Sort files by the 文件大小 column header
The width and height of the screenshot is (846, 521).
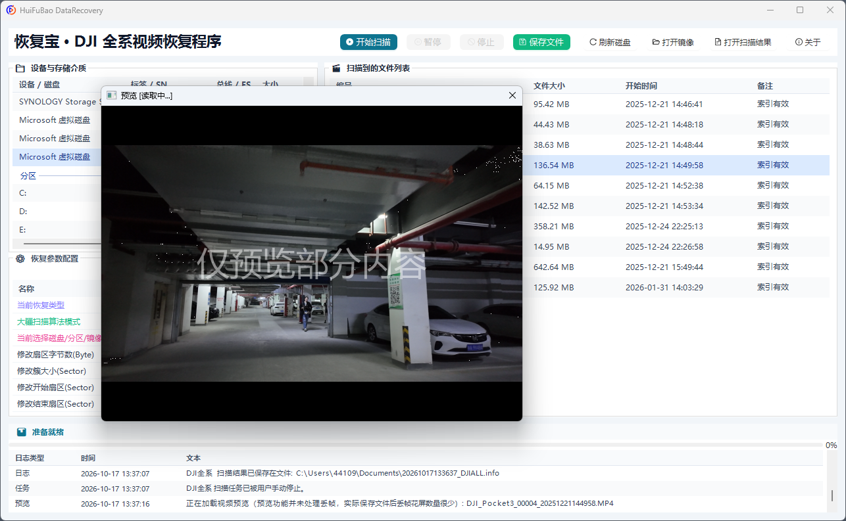[x=549, y=86]
